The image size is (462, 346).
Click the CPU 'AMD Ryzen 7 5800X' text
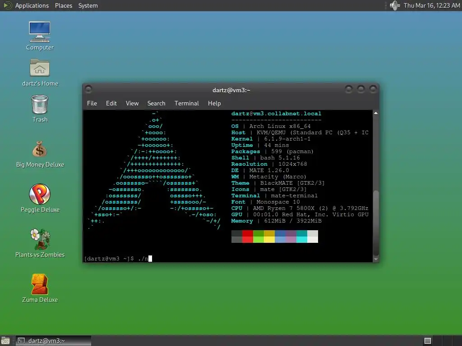283,208
